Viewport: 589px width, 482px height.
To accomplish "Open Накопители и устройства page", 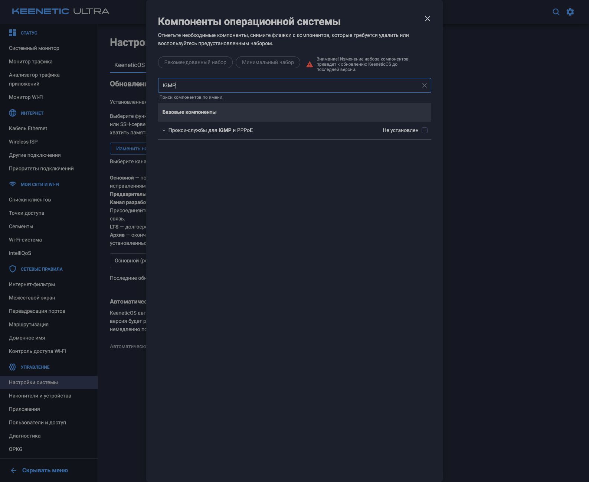I will [40, 396].
